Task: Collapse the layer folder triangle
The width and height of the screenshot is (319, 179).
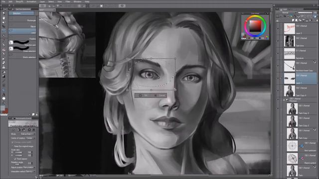Action: pyautogui.click(x=284, y=100)
